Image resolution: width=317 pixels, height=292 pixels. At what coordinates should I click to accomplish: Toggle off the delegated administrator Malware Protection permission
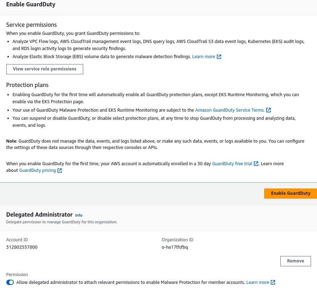pyautogui.click(x=10, y=282)
